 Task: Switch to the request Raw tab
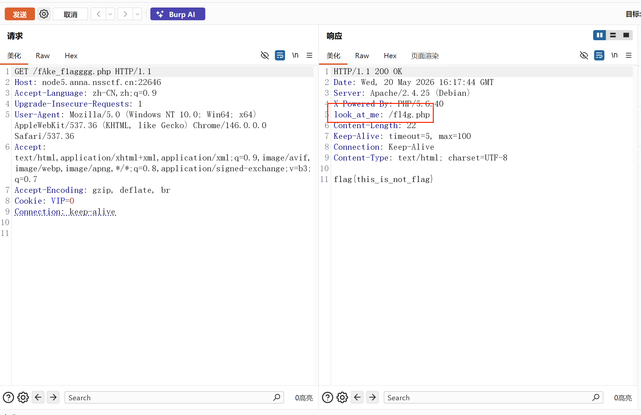(x=42, y=56)
